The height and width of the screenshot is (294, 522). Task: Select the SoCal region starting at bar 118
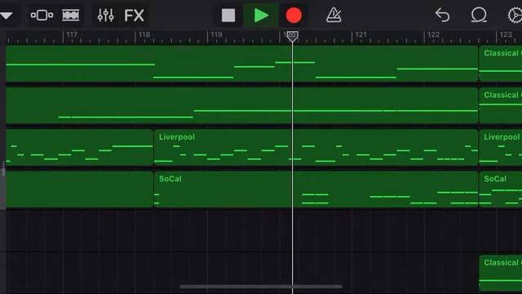click(316, 189)
